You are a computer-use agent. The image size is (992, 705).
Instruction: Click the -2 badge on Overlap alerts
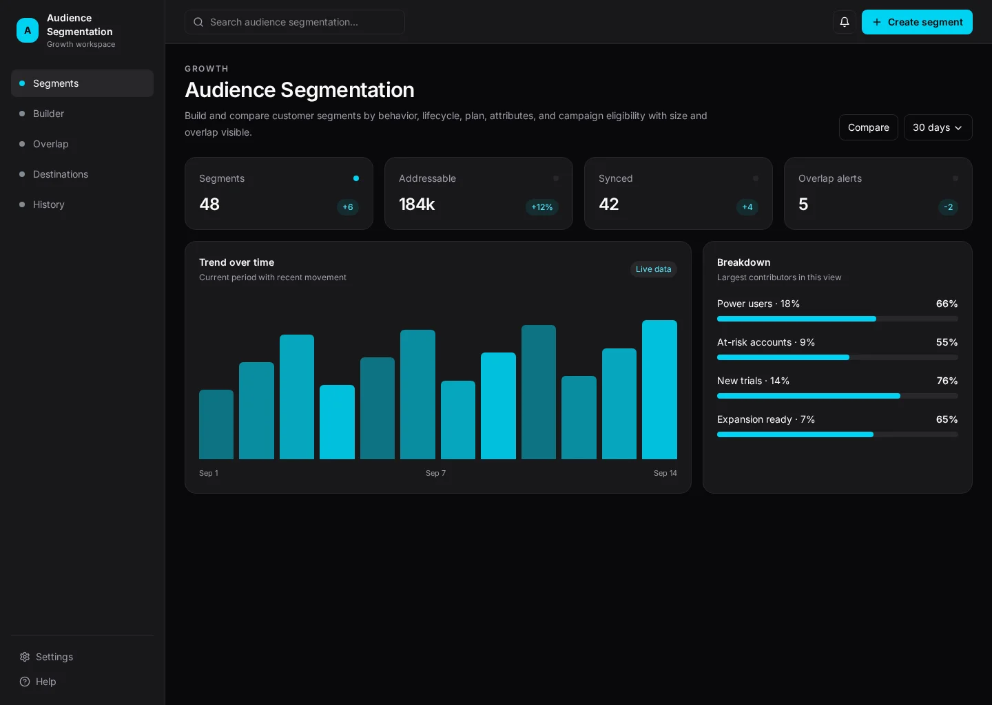[949, 207]
